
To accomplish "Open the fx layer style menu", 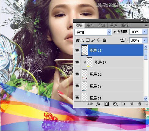I will 99,104.
